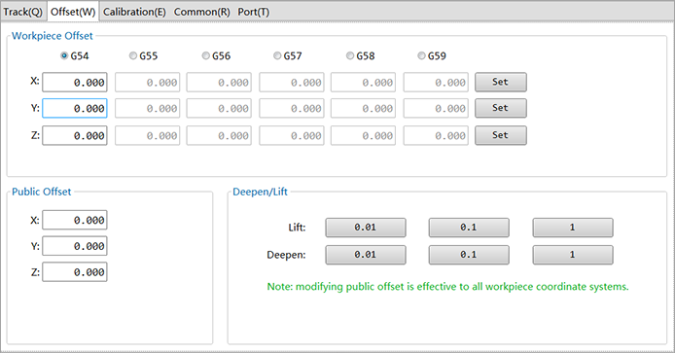Click the Set button for Z row
The height and width of the screenshot is (353, 675).
click(501, 135)
